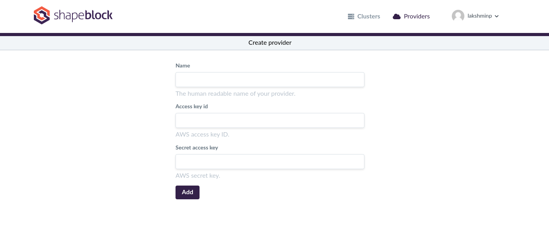Click the user avatar image

458,16
